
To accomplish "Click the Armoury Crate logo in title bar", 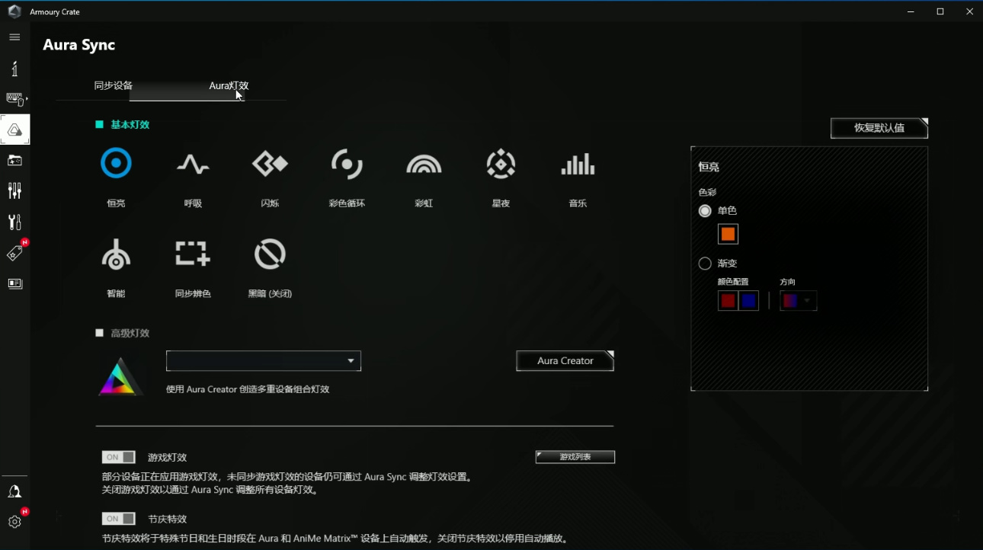I will coord(14,11).
